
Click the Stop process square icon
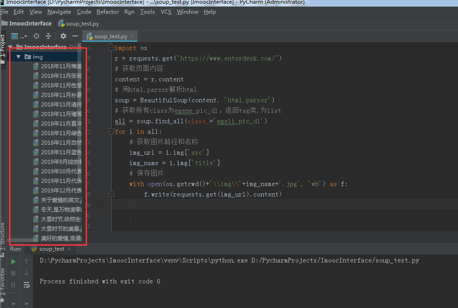pyautogui.click(x=13, y=273)
